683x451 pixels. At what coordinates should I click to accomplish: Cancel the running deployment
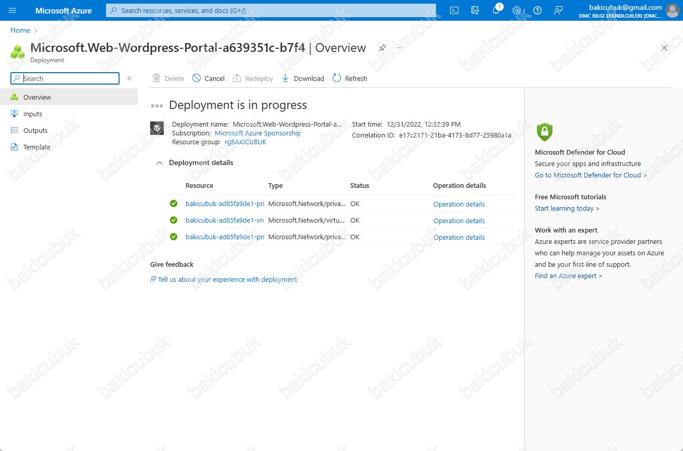coord(208,78)
